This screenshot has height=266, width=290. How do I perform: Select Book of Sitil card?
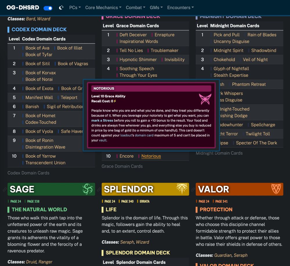(37, 64)
